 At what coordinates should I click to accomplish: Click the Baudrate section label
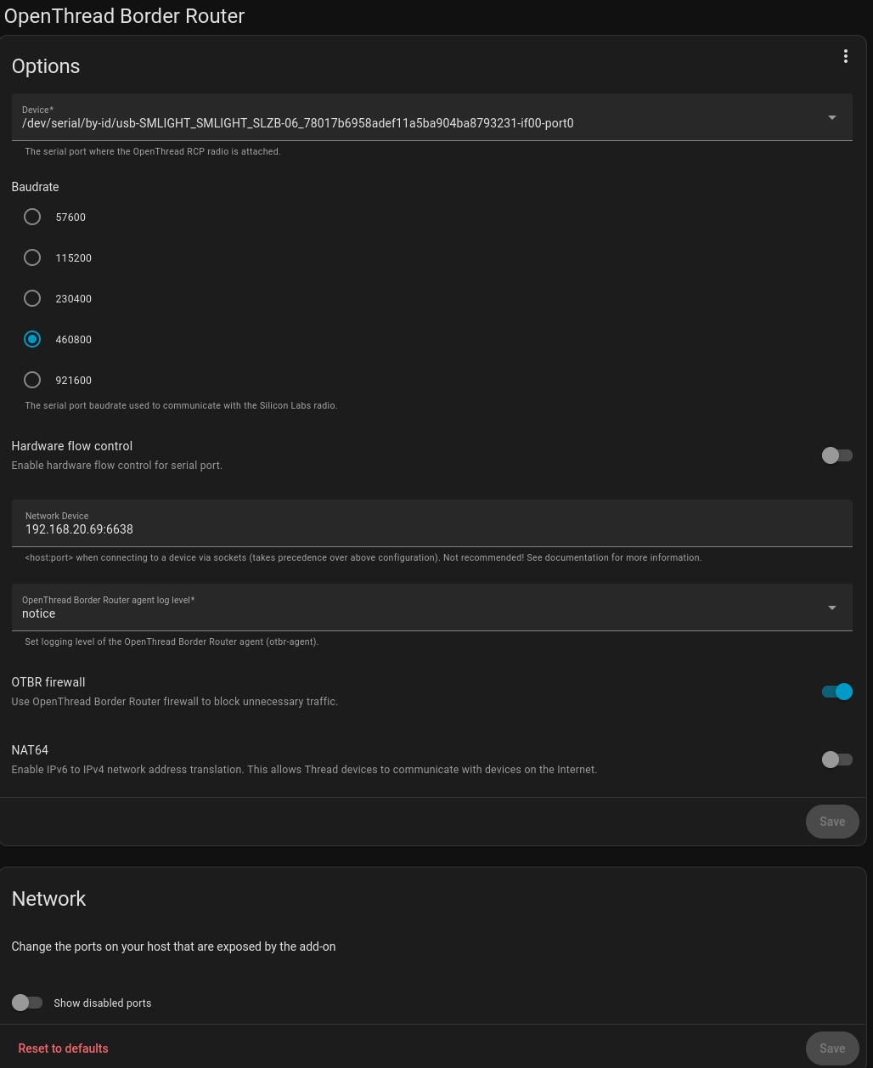point(35,187)
